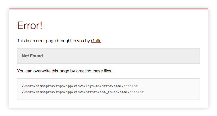Click the words 'creating these files:'

point(95,71)
